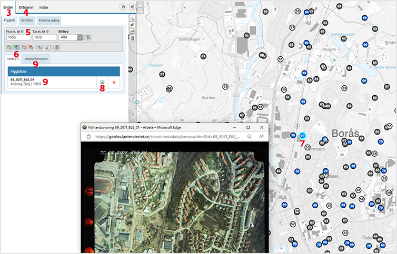Click the Fräsjön lake label on the map

coord(156,65)
